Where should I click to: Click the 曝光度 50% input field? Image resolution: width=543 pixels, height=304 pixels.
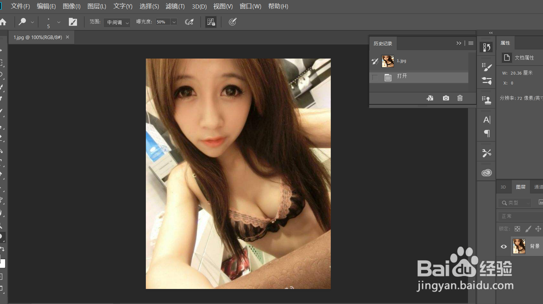(x=163, y=22)
